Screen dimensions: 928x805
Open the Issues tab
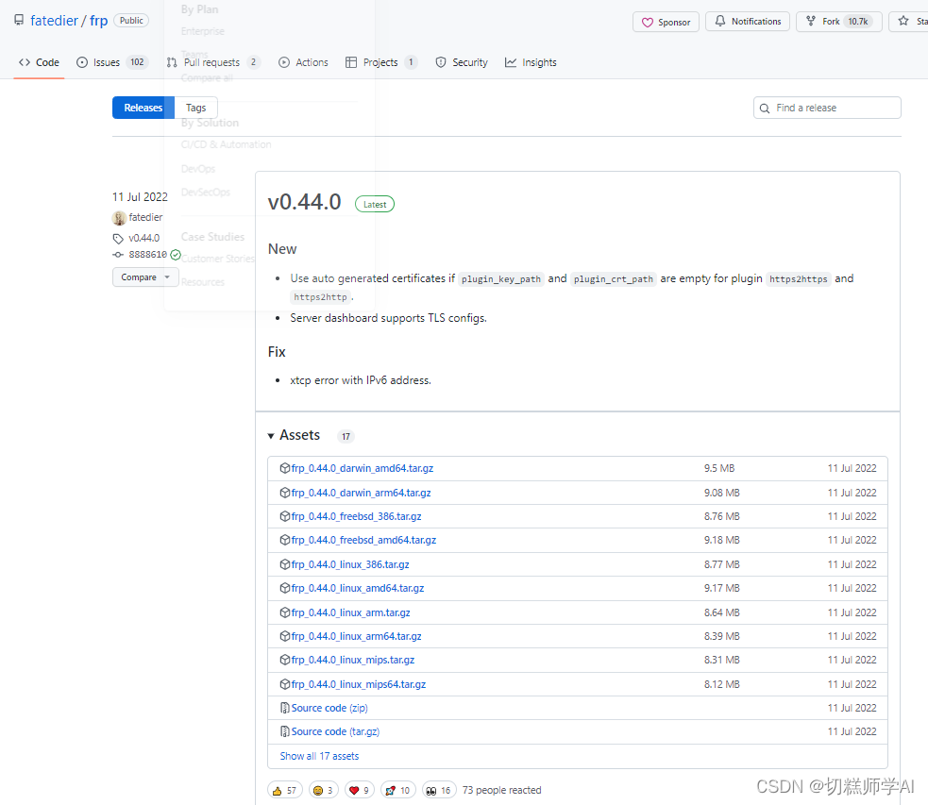coord(111,62)
